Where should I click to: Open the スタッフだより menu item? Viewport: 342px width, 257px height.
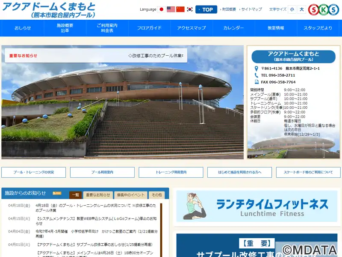318,28
